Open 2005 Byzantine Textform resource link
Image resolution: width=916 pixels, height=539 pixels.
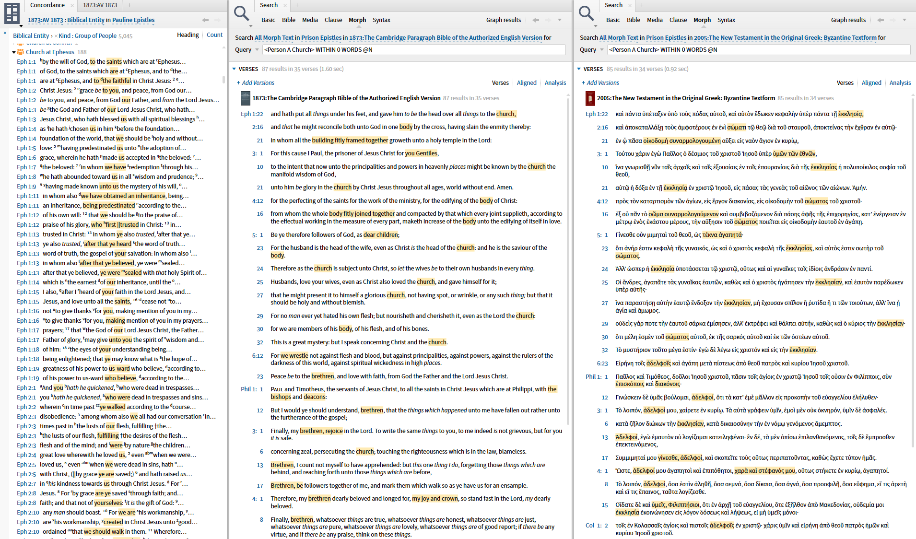coord(786,38)
